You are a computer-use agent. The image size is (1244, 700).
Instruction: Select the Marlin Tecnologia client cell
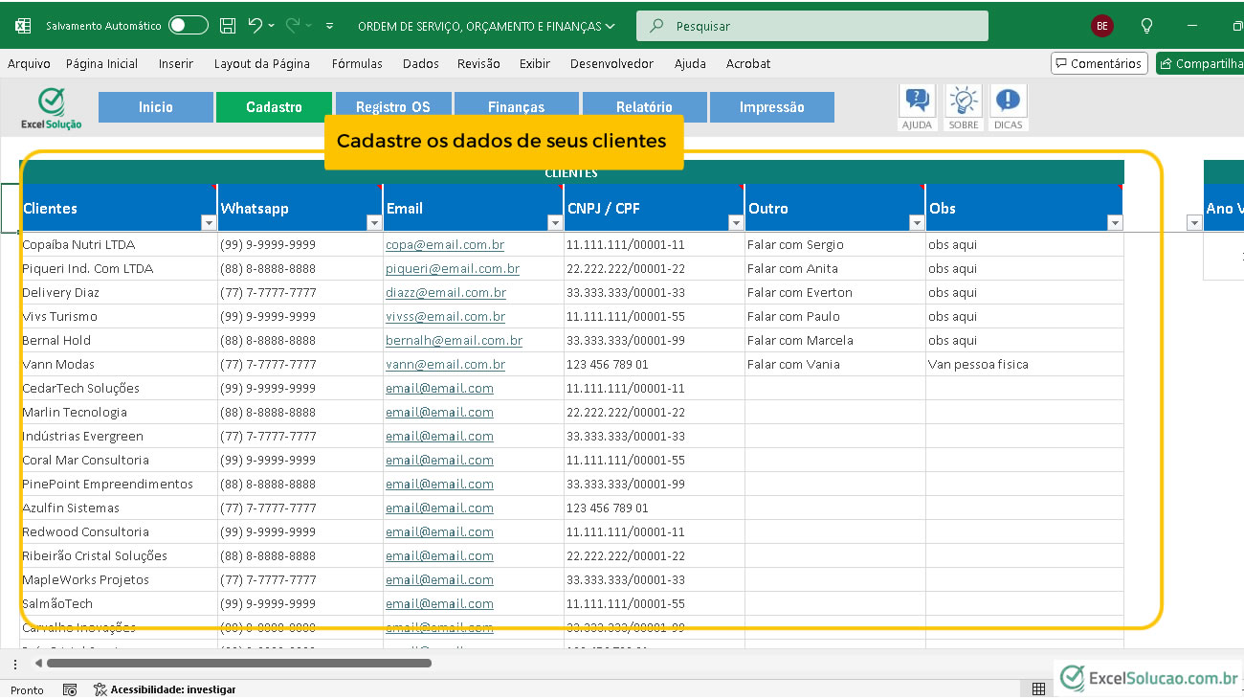point(119,412)
